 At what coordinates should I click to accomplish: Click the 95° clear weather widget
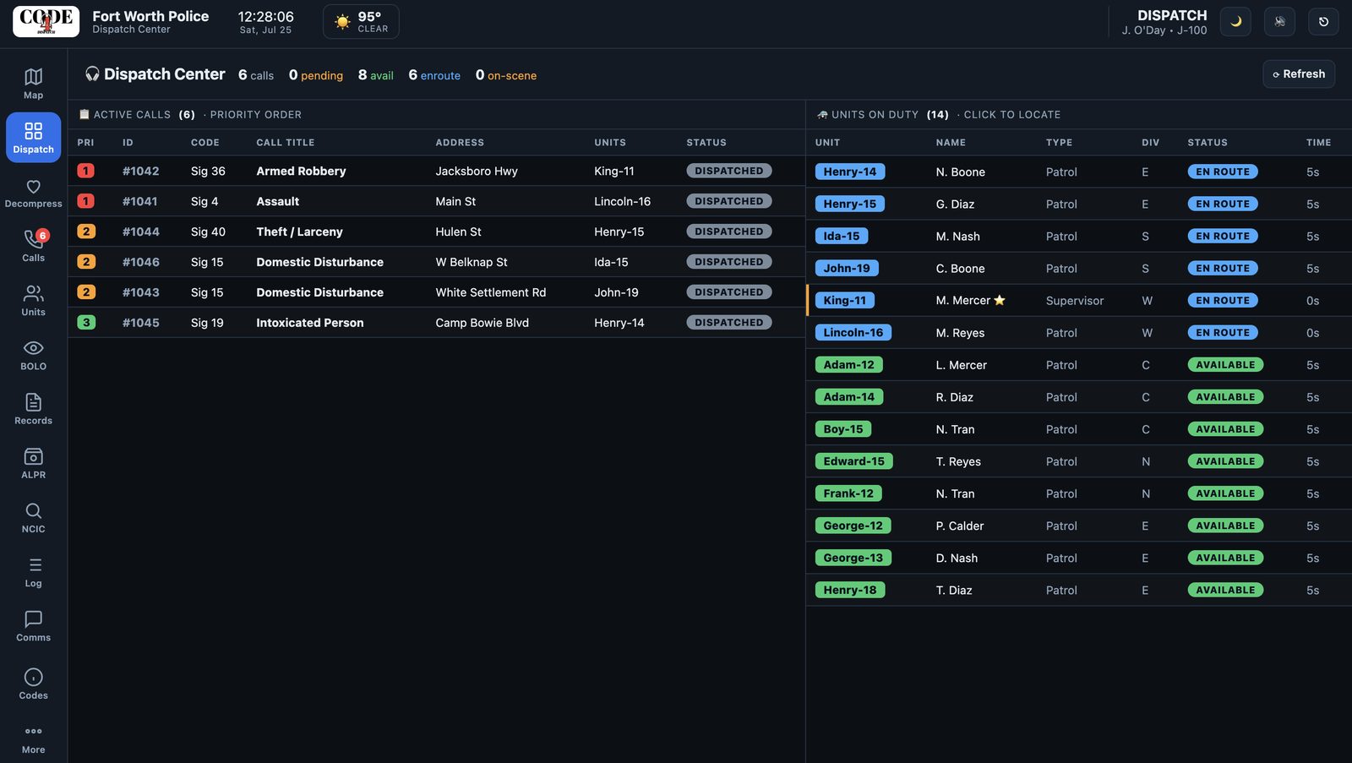pyautogui.click(x=361, y=22)
